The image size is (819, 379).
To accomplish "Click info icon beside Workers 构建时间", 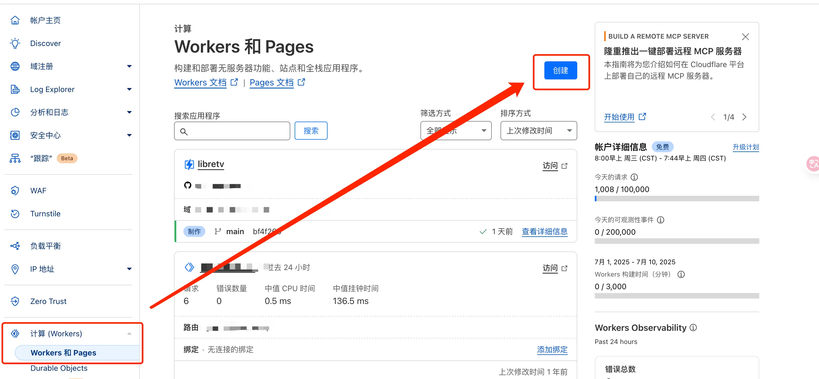I will coord(681,274).
